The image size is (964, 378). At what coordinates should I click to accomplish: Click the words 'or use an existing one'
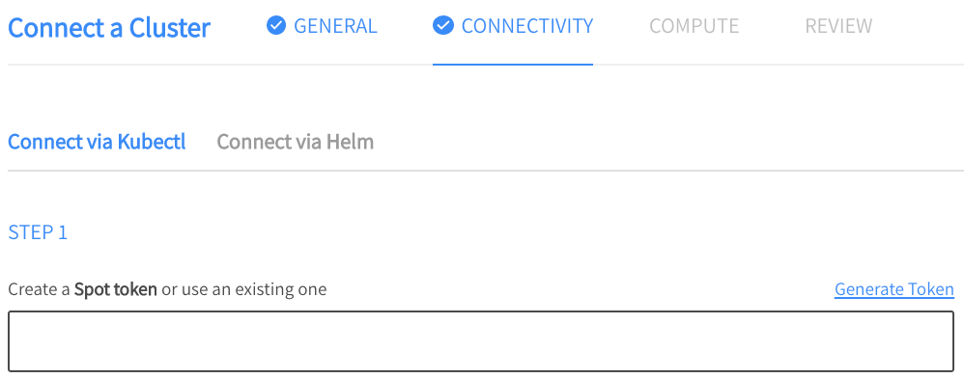pos(244,289)
